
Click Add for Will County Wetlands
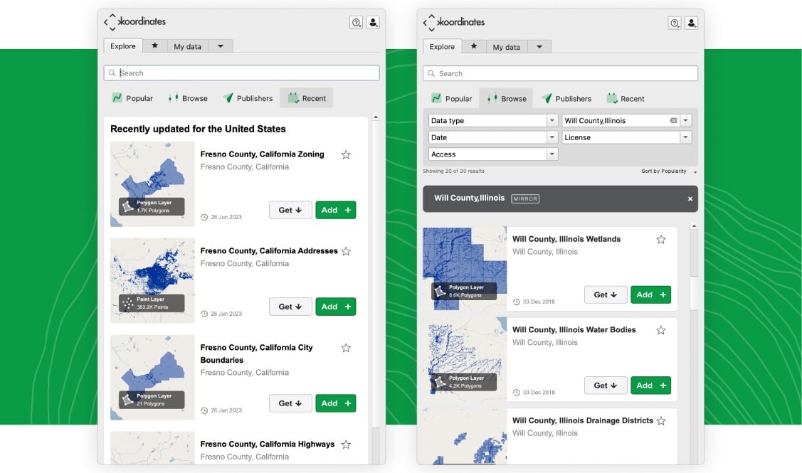tap(650, 294)
